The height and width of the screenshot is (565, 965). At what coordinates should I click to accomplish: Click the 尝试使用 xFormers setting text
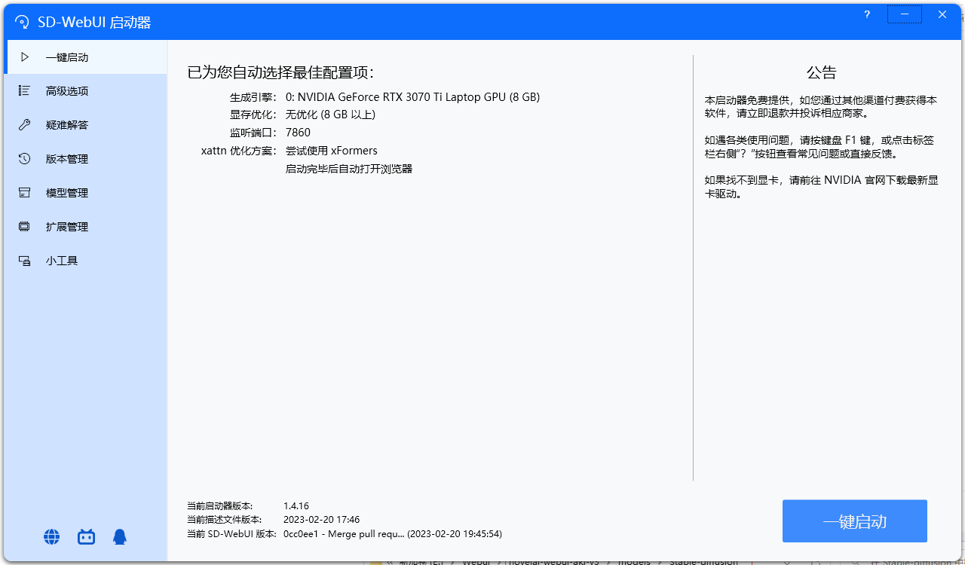331,151
